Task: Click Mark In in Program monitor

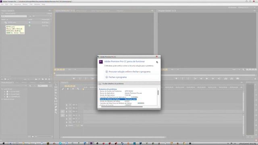Action: point(183,79)
